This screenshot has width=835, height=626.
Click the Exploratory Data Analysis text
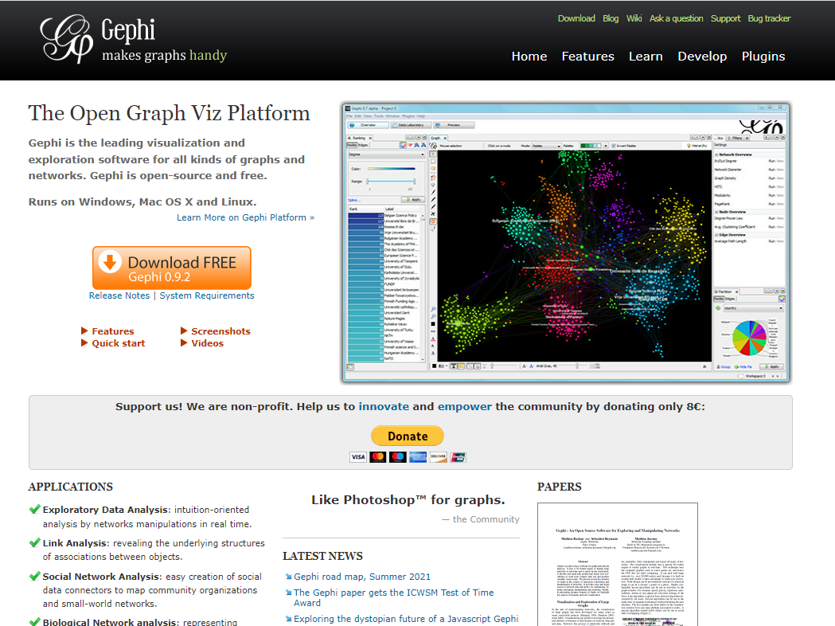(105, 510)
